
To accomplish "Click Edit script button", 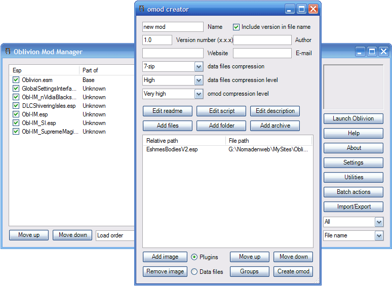I will click(x=221, y=111).
